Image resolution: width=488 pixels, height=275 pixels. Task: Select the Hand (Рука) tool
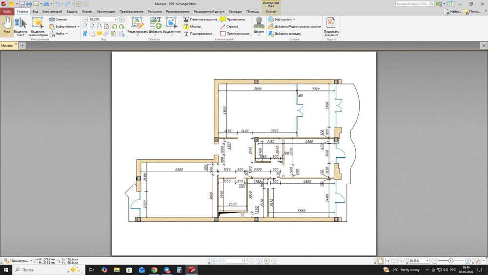point(7,25)
